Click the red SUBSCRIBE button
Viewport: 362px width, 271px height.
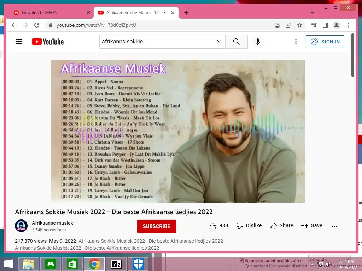[x=156, y=226]
